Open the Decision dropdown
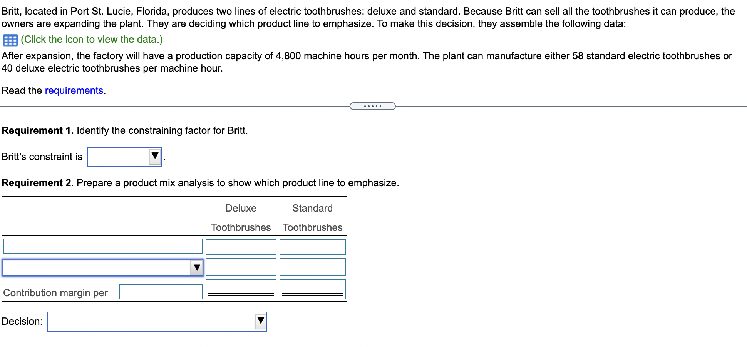The width and height of the screenshot is (747, 347). pos(156,321)
